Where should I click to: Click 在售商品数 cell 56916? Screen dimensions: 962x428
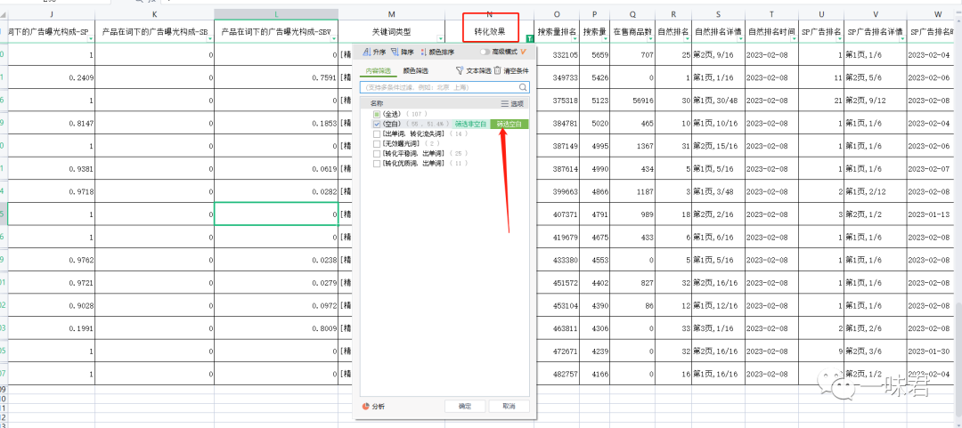632,100
